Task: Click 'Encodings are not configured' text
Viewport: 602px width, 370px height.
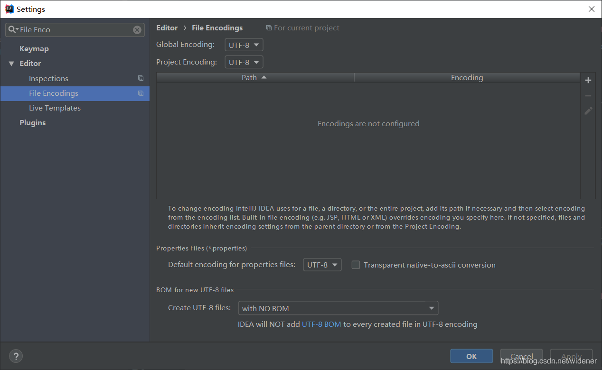Action: click(x=368, y=124)
